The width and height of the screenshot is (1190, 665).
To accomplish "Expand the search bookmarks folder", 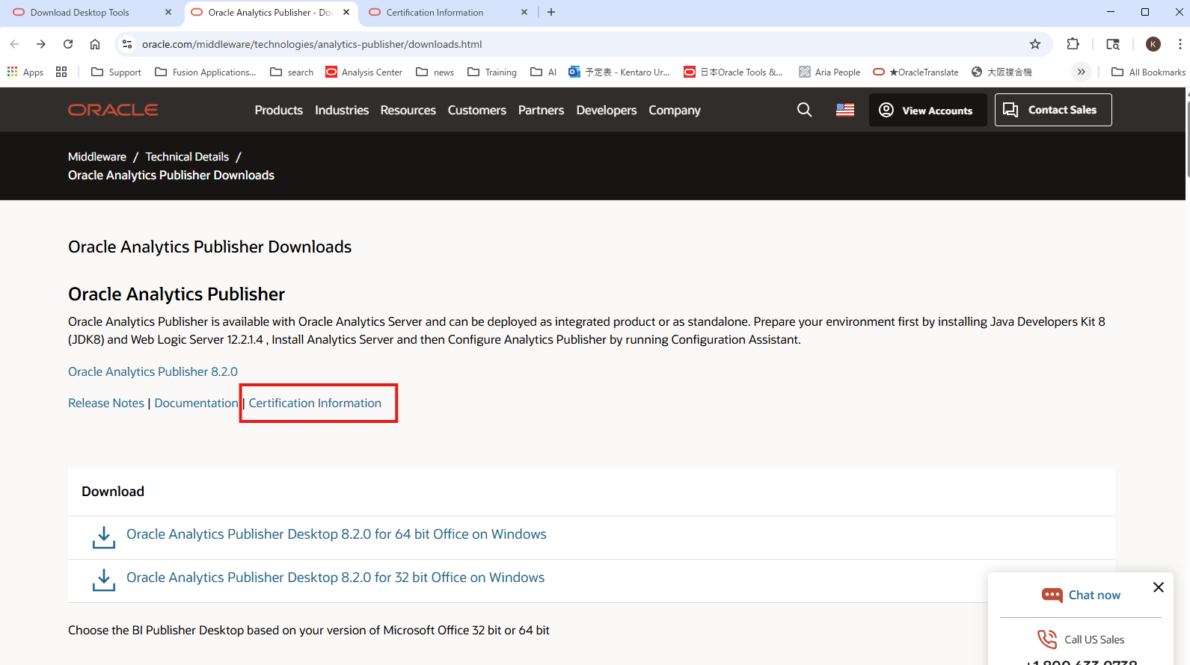I will (x=292, y=72).
